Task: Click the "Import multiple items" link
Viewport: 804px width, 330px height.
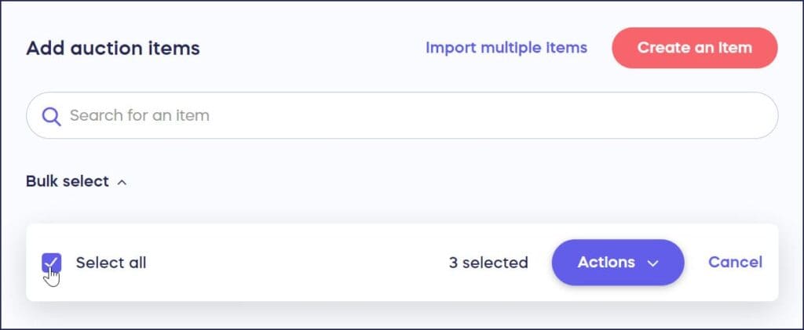Action: pos(506,48)
